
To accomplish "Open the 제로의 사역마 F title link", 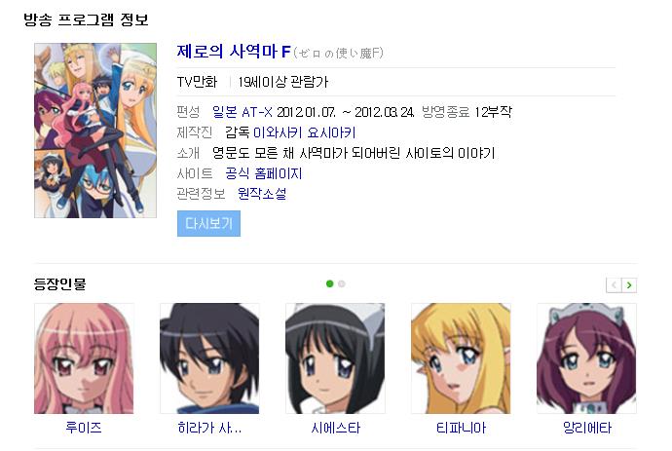I will (x=234, y=52).
